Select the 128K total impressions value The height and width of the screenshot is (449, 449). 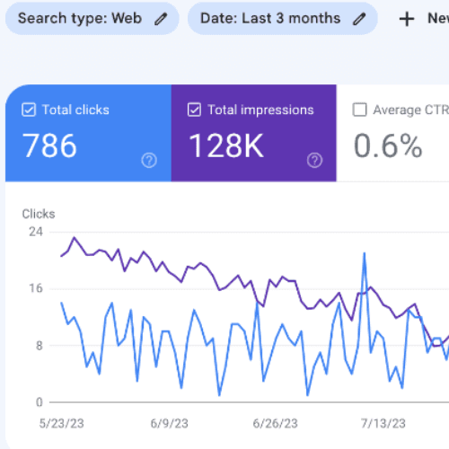(x=226, y=145)
